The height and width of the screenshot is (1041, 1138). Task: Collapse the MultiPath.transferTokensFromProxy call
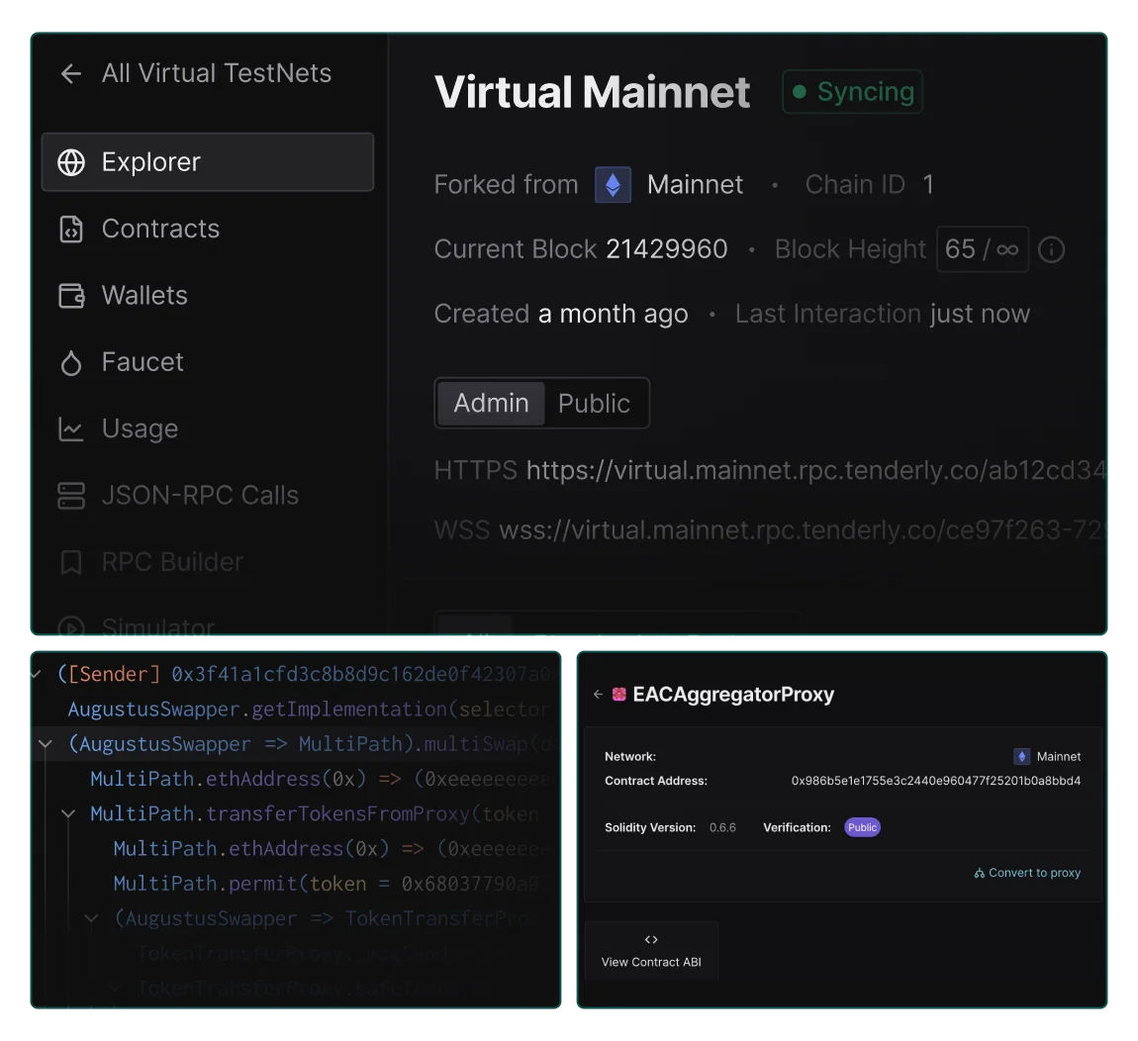[x=68, y=813]
